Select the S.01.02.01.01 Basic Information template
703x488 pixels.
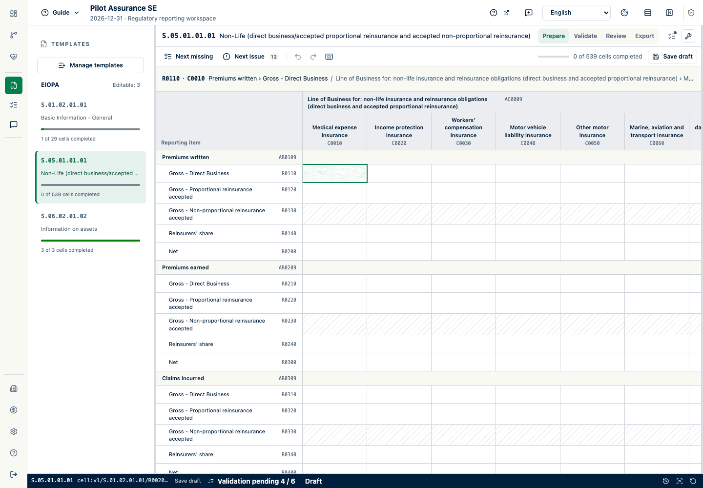point(90,122)
